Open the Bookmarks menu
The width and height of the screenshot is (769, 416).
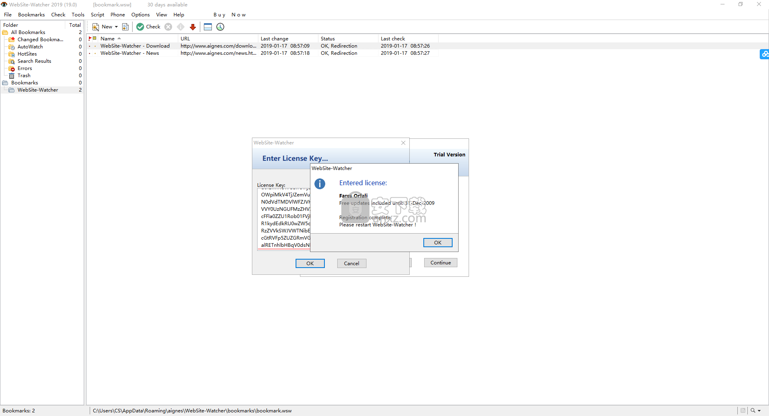[31, 15]
